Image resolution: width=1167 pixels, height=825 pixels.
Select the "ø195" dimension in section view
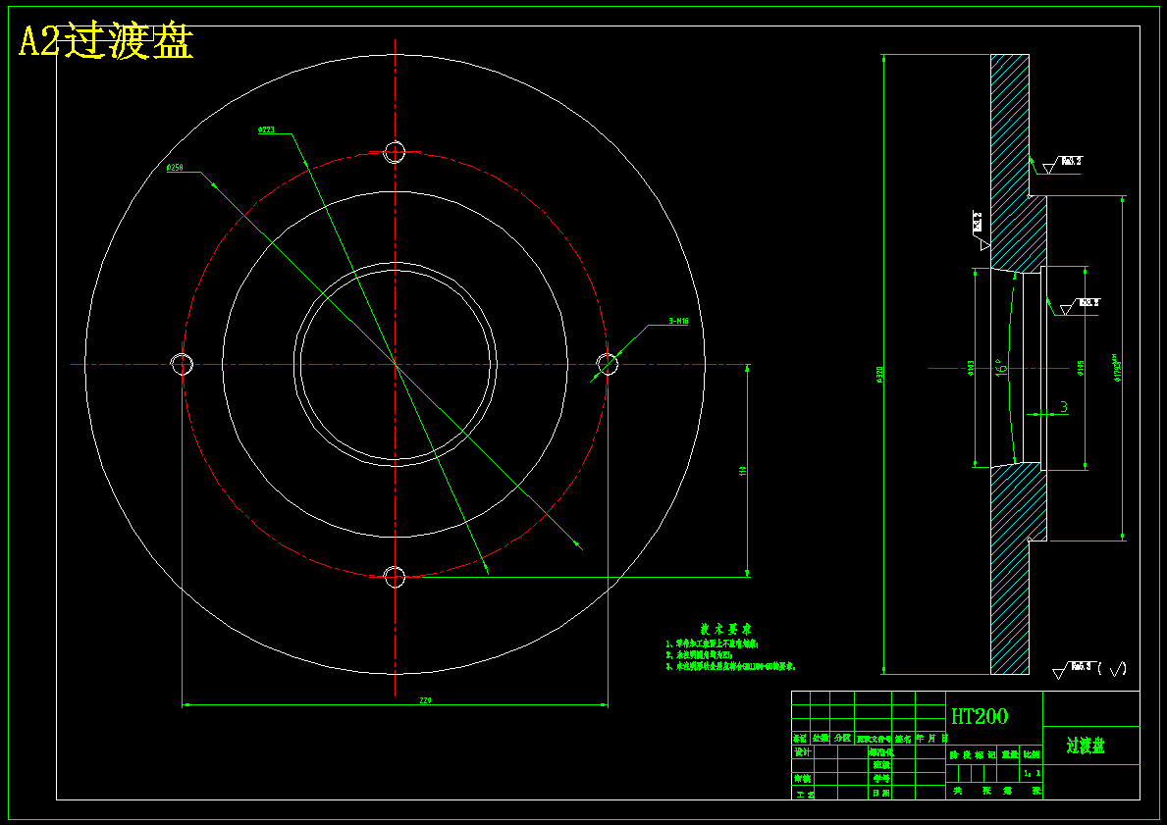click(1081, 368)
